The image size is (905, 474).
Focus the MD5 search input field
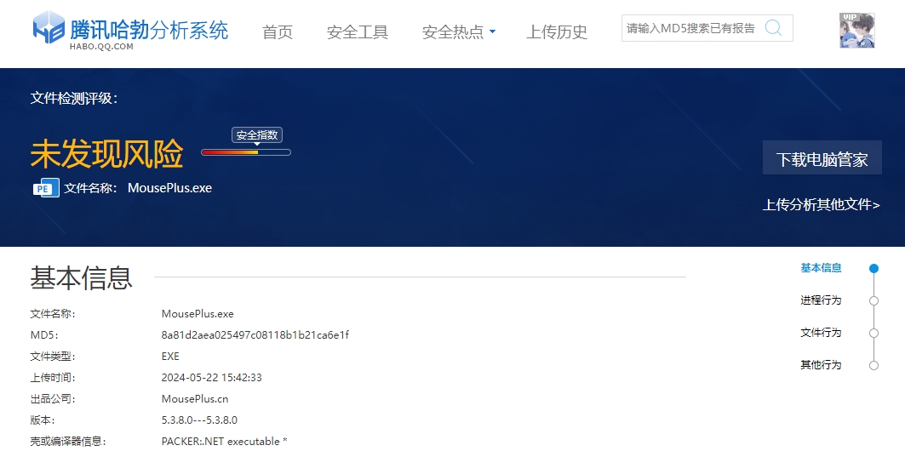(690, 28)
